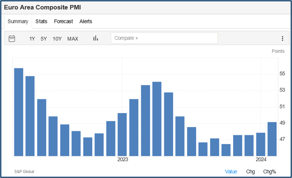Set chart range to 5Y
This screenshot has height=178, width=292.
(x=44, y=39)
